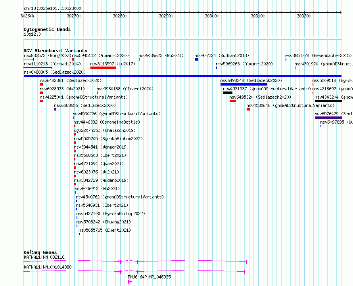This screenshot has height=286, width=353.
Task: Open nsv5427100 (ByrskaBishop2022) label
Action: click(x=111, y=214)
